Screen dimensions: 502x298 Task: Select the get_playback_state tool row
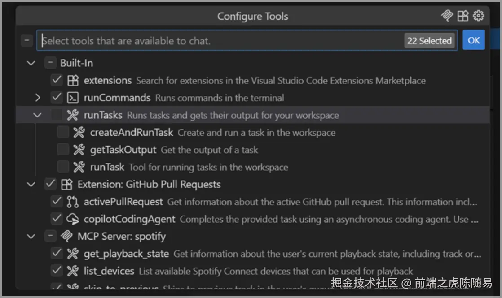point(253,254)
